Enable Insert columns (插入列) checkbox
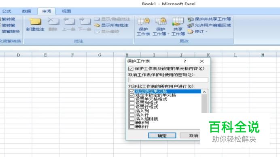The width and height of the screenshot is (280, 157). point(132,111)
